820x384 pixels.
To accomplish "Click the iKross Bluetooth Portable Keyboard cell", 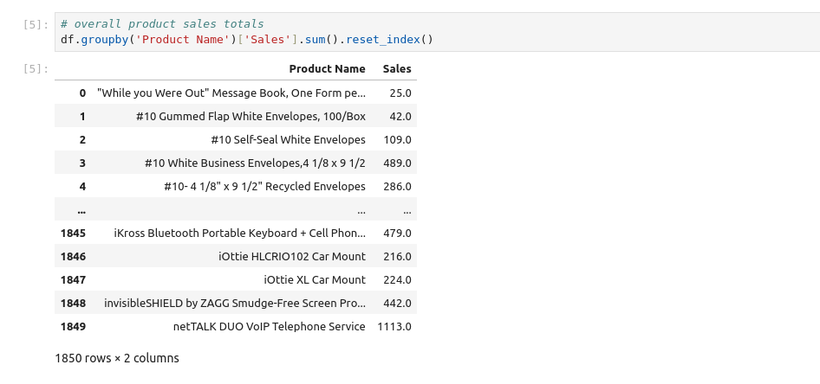I will tap(239, 233).
